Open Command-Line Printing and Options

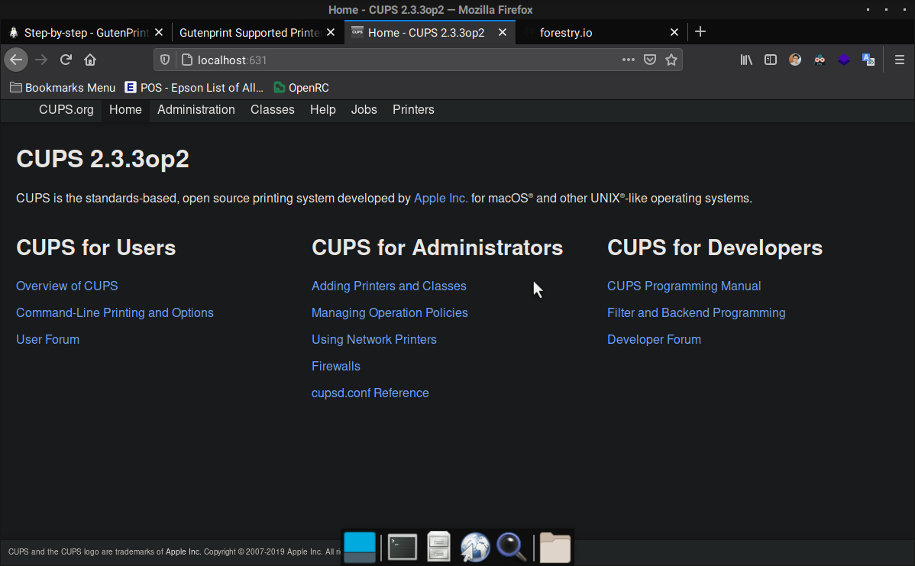point(115,312)
